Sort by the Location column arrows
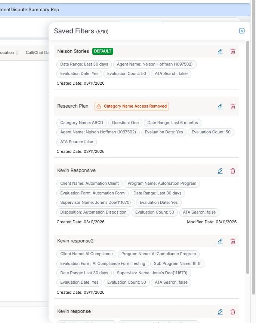 (17, 53)
